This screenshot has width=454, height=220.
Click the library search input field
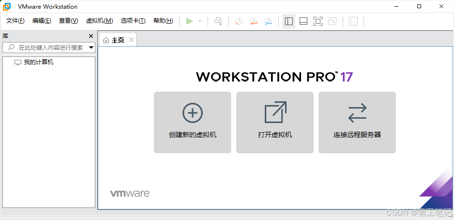(x=48, y=48)
